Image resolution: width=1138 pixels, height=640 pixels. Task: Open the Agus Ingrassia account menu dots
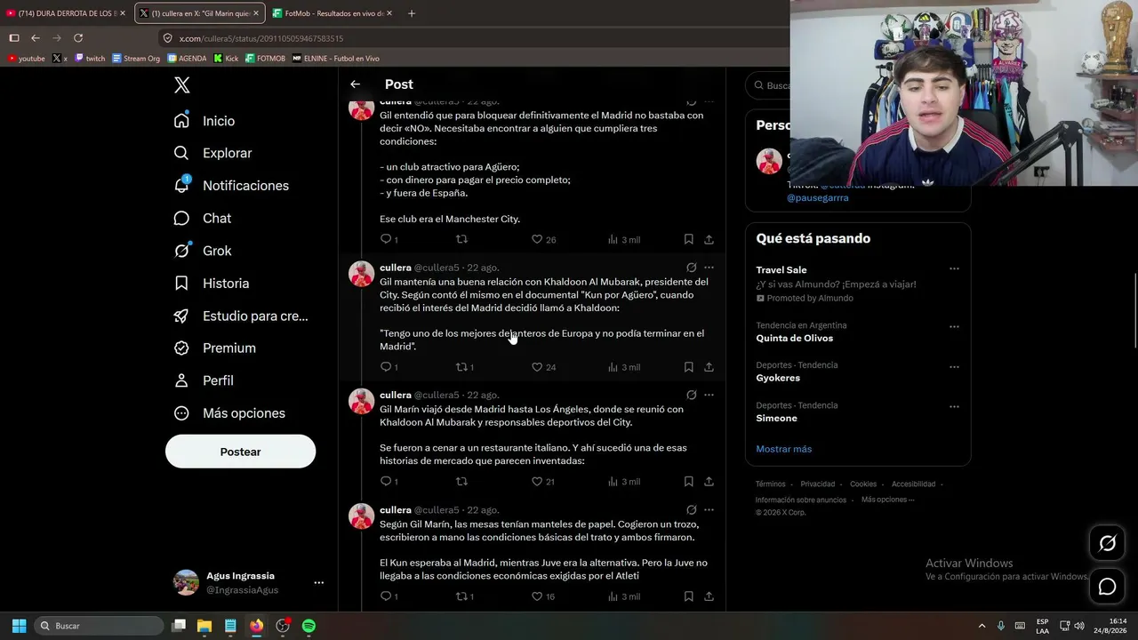(x=318, y=583)
